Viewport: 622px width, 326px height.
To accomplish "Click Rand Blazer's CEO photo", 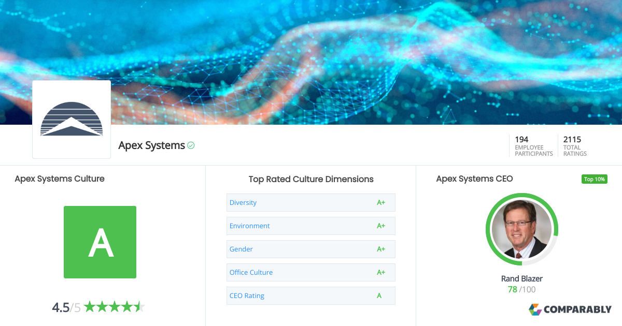I will [x=522, y=229].
